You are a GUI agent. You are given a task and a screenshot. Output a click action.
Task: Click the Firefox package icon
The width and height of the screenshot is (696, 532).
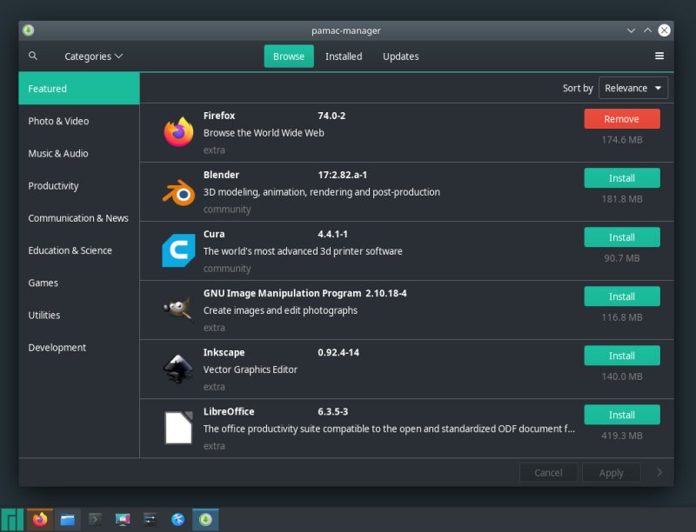tap(177, 132)
